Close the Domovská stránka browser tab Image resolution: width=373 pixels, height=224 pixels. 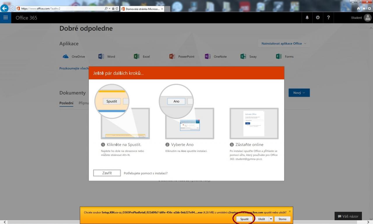(162, 9)
